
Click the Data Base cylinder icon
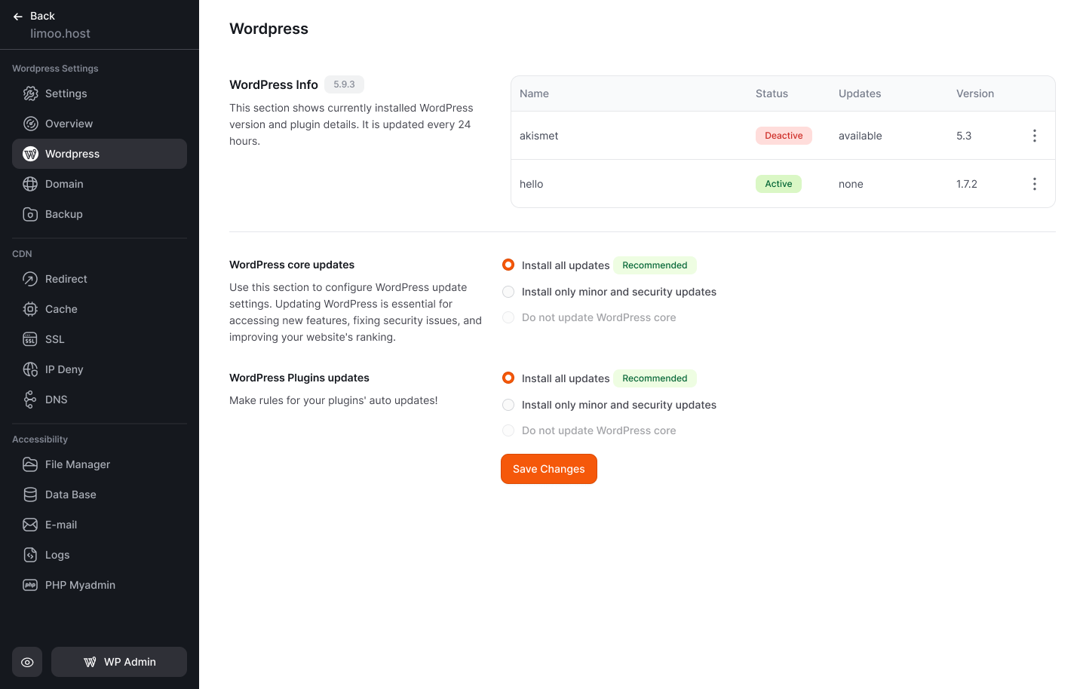pyautogui.click(x=30, y=495)
